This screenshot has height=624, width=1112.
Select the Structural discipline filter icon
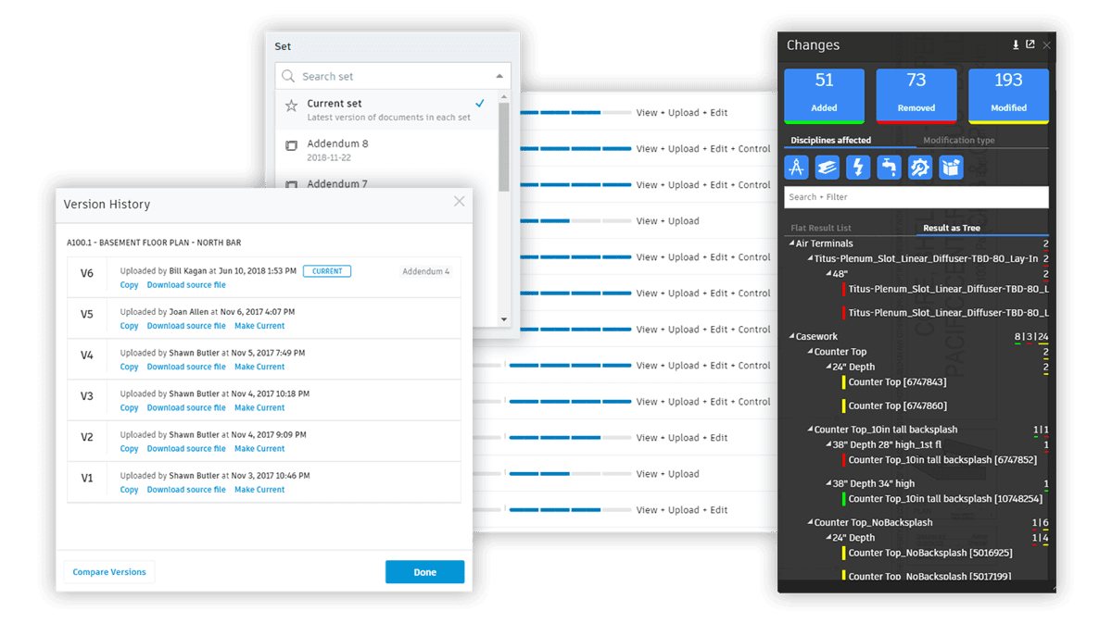(x=827, y=167)
